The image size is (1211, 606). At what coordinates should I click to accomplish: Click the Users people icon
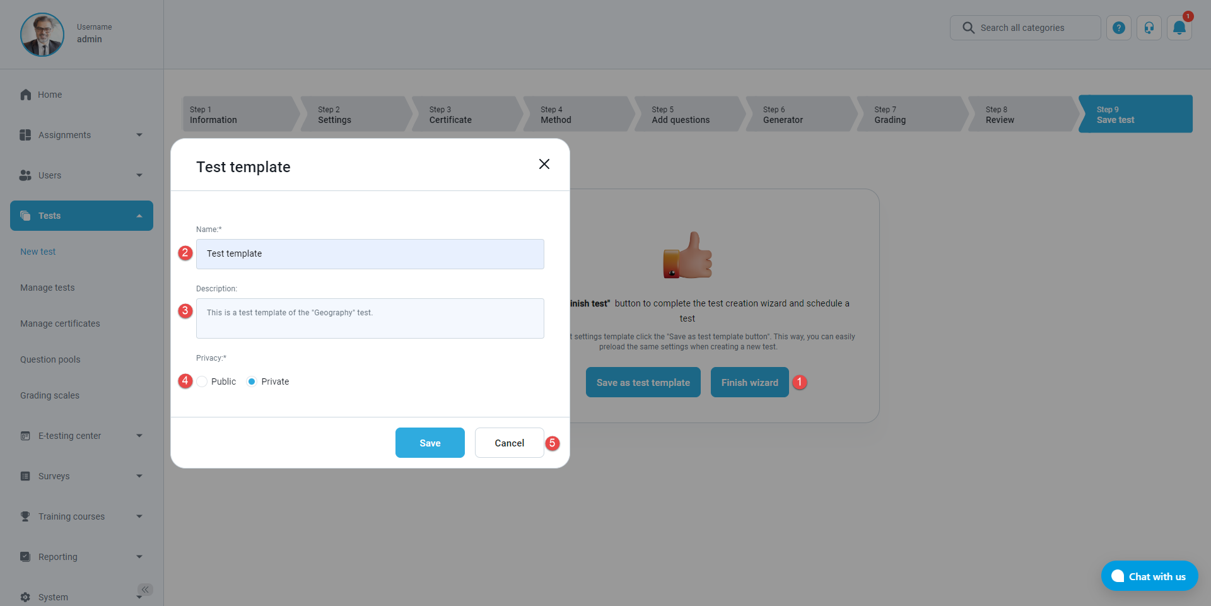[25, 175]
